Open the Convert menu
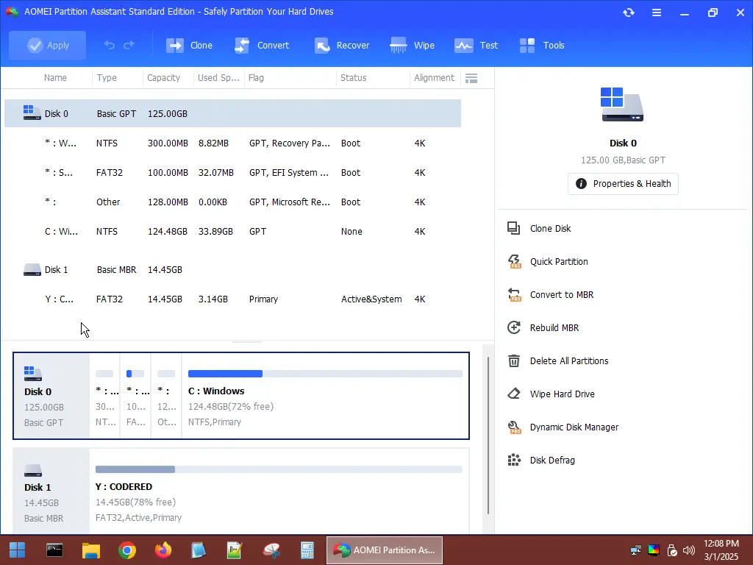The width and height of the screenshot is (753, 565). click(x=262, y=45)
